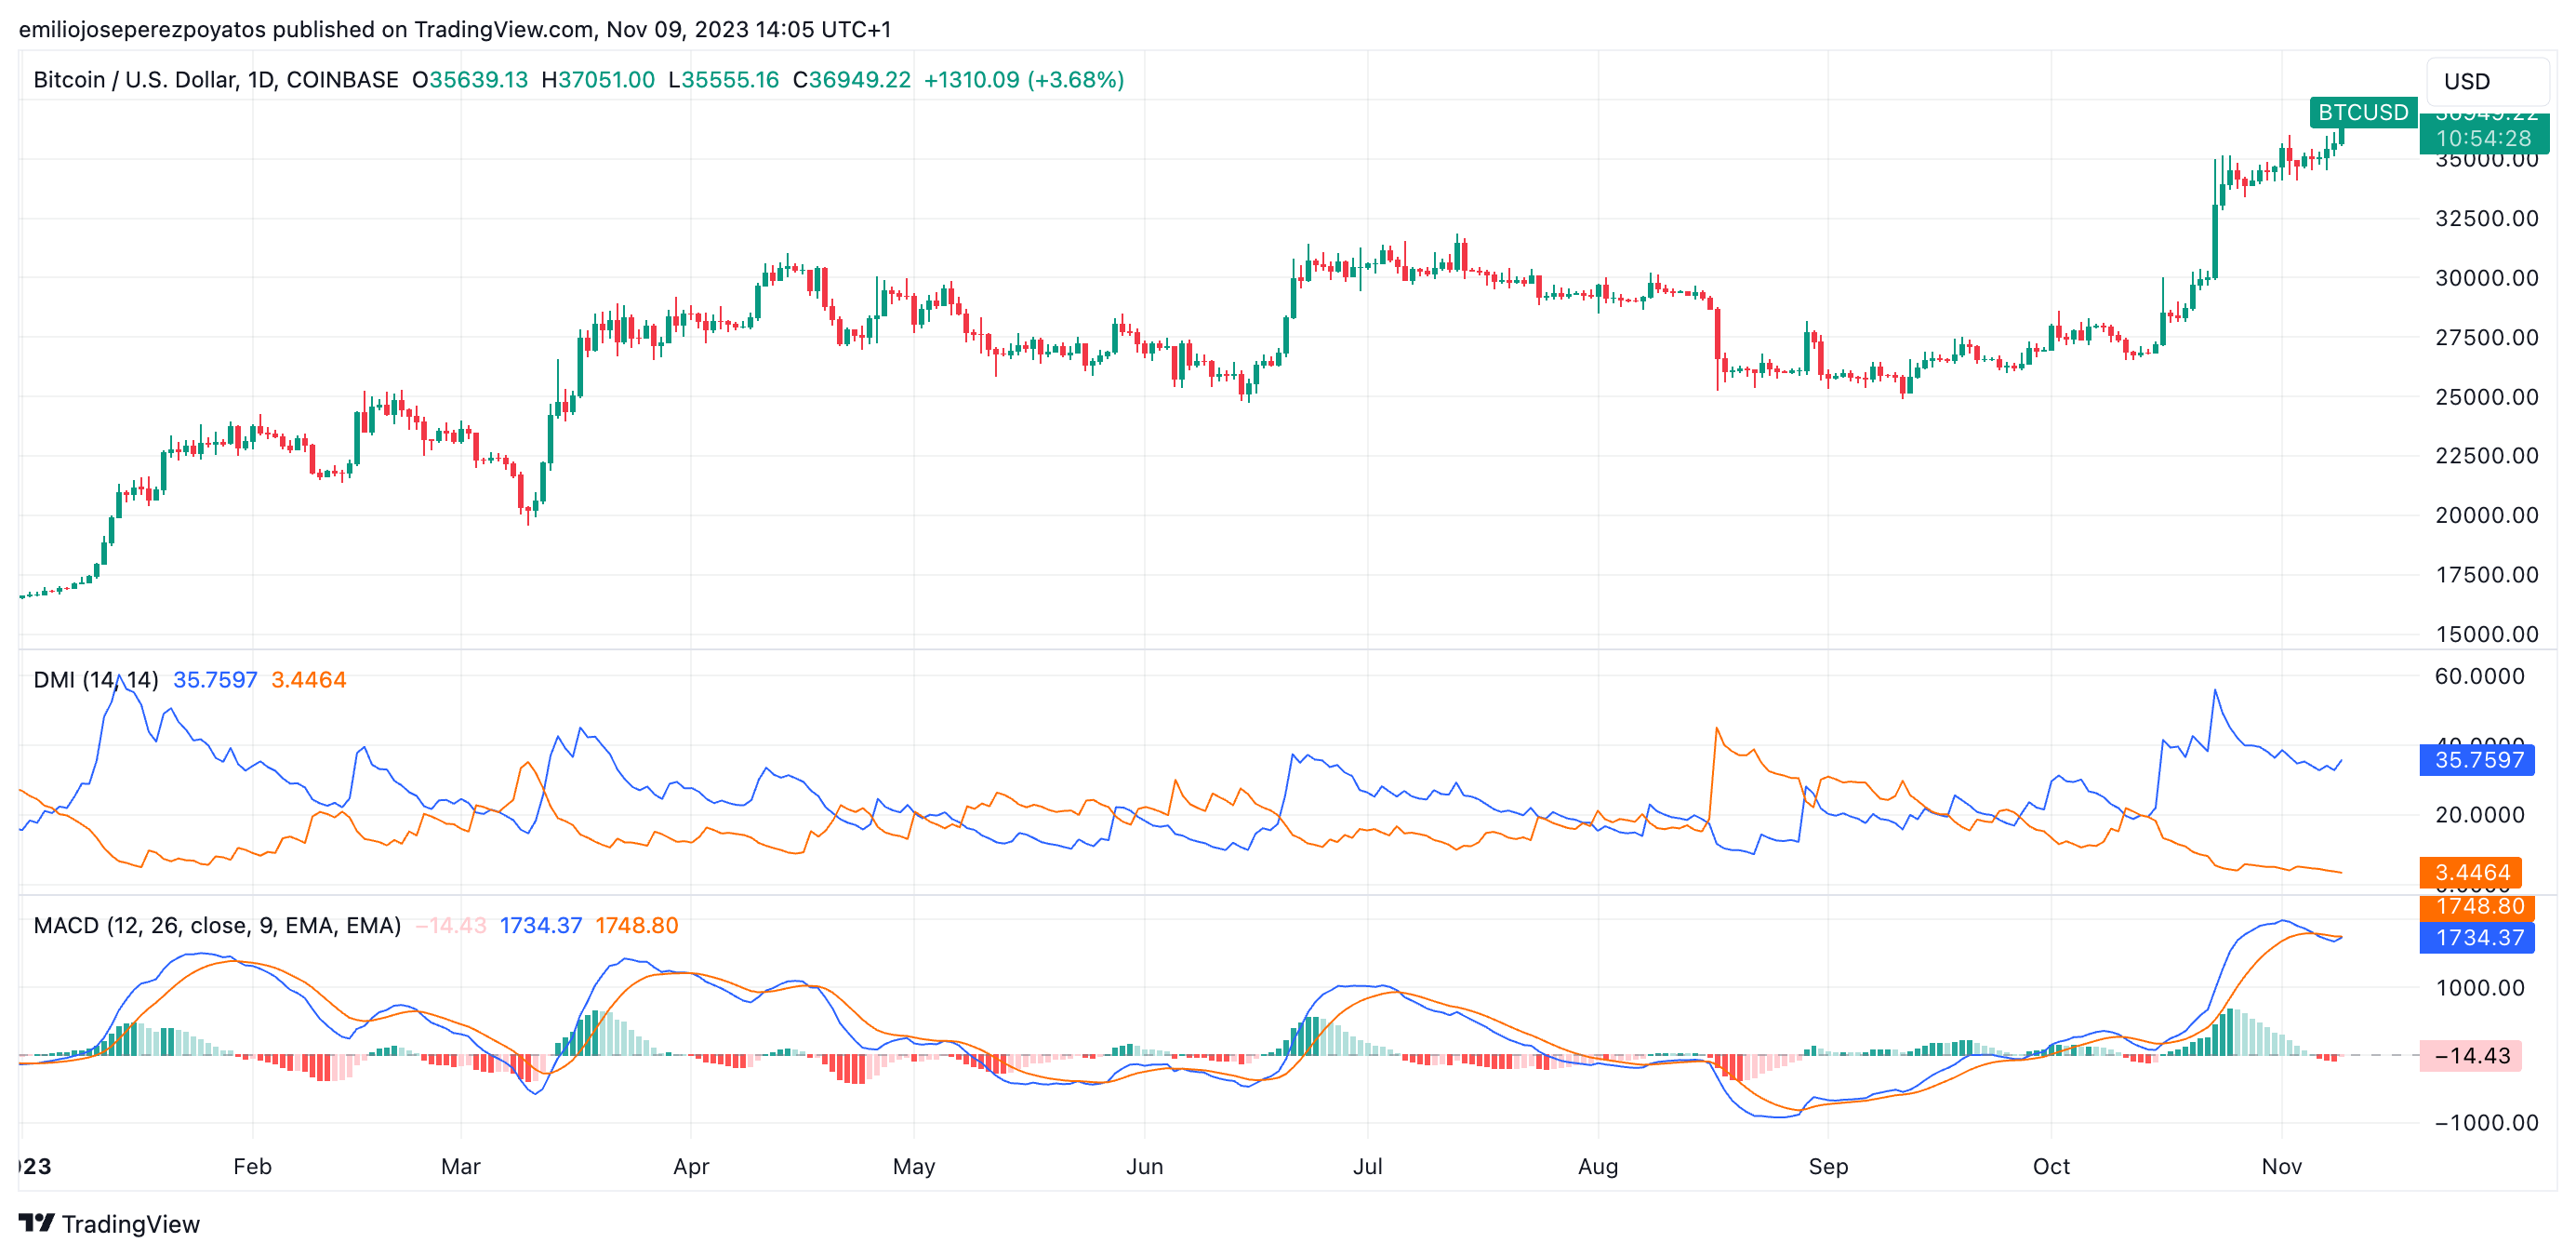Click the TradingView logo icon
Viewport: 2576px width, 1256px height.
[x=36, y=1223]
